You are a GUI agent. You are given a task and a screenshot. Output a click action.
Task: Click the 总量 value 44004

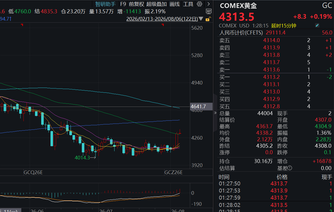pos(265,113)
